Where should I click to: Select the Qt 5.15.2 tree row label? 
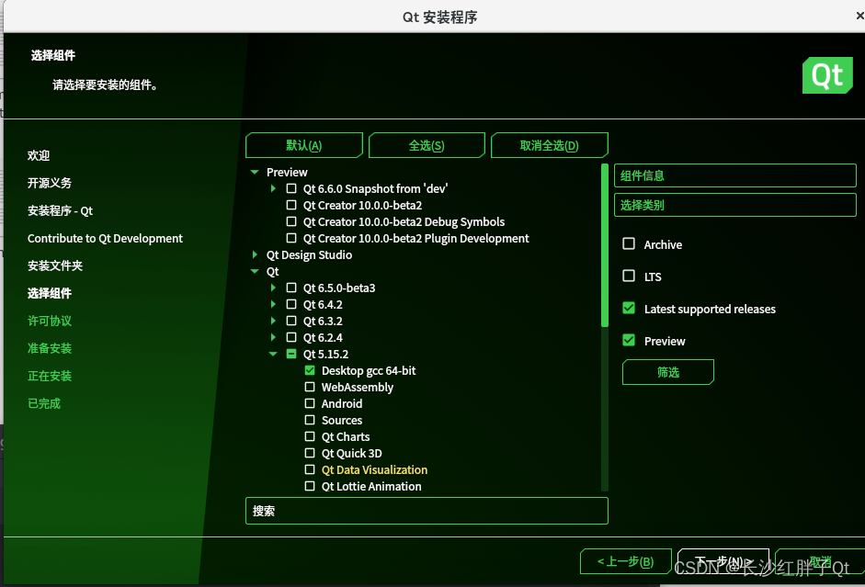tap(325, 354)
